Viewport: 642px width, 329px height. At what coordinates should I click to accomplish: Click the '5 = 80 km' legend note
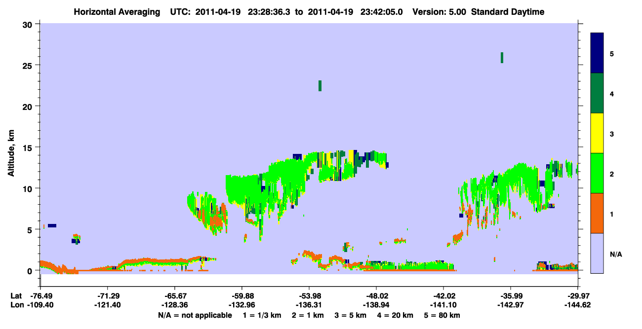442,315
